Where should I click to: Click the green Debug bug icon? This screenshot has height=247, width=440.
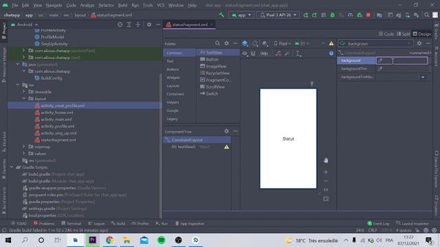tap(332, 15)
